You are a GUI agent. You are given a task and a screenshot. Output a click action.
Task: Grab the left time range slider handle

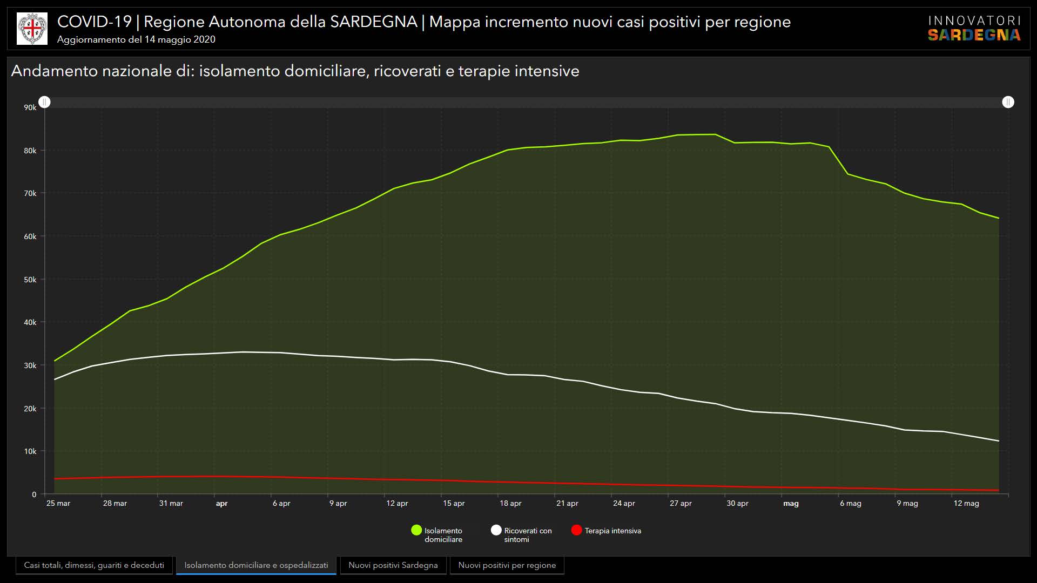45,102
